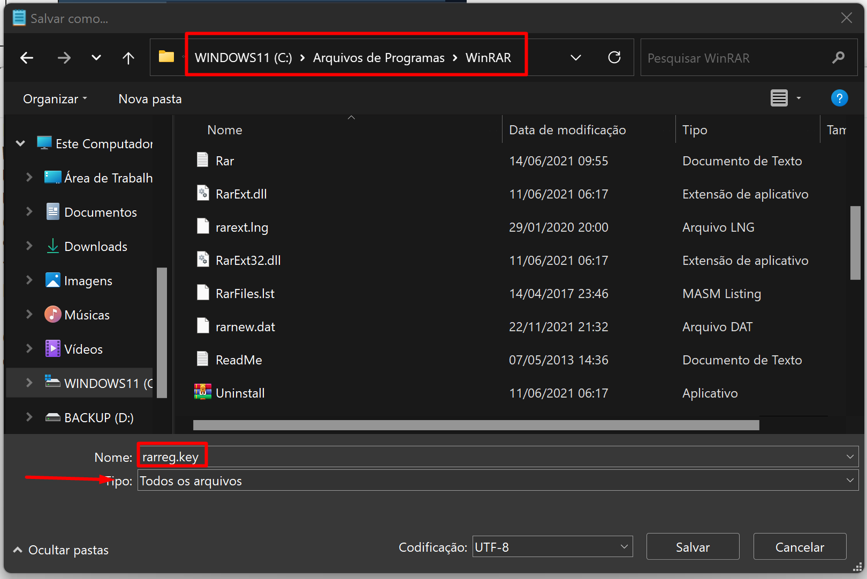The height and width of the screenshot is (579, 867).
Task: Open the Organizar menu
Action: [55, 99]
